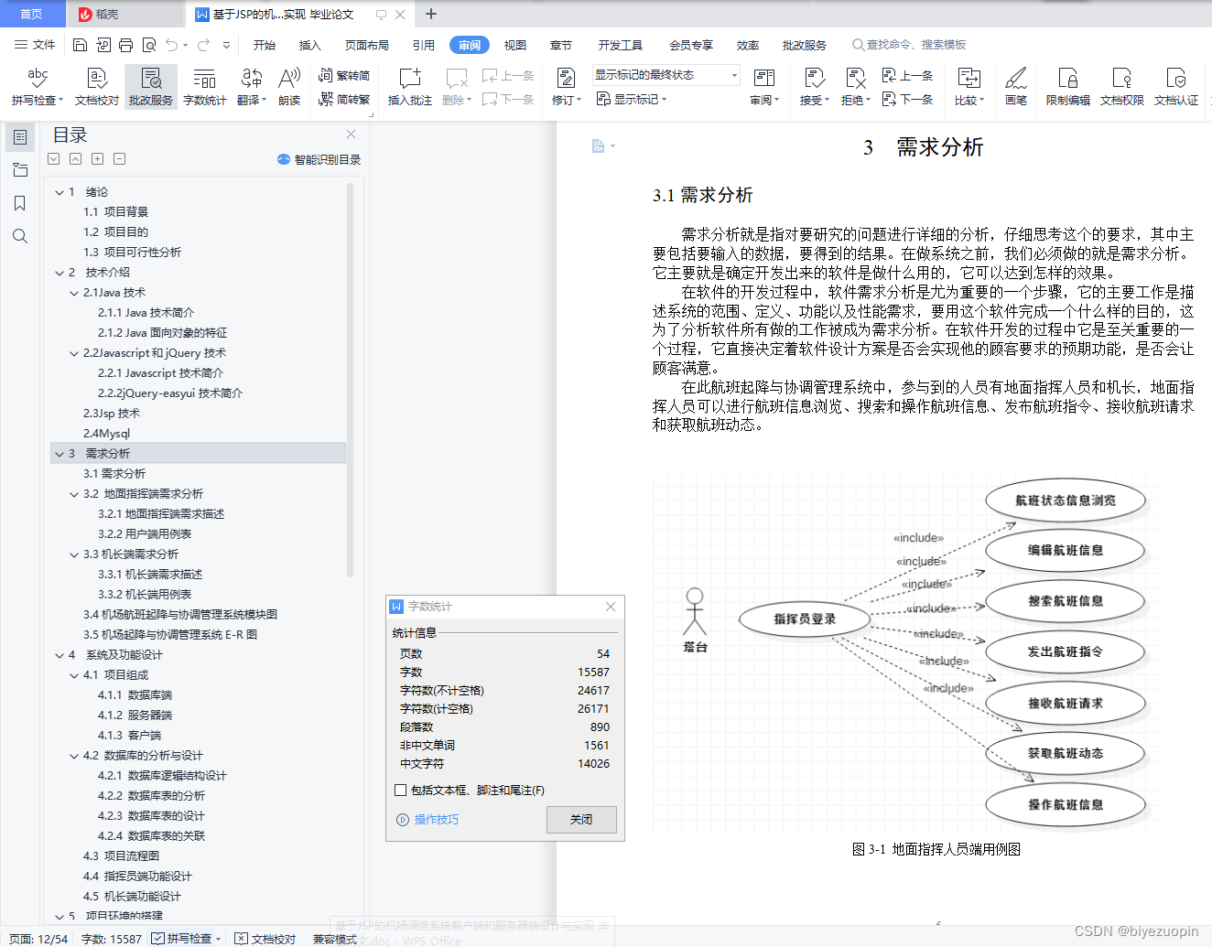Open a new document tab with plus
The width and height of the screenshot is (1212, 947).
pyautogui.click(x=431, y=14)
